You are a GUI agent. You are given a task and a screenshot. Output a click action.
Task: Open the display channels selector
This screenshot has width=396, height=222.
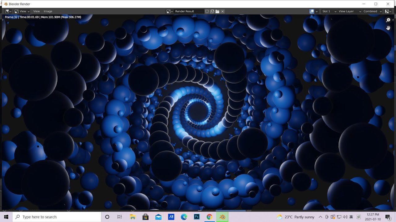388,11
